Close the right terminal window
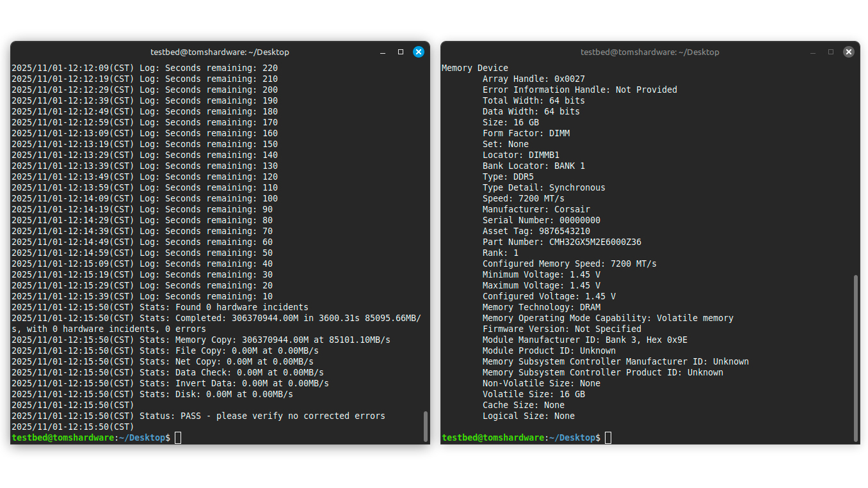The image size is (868, 488). click(x=849, y=52)
